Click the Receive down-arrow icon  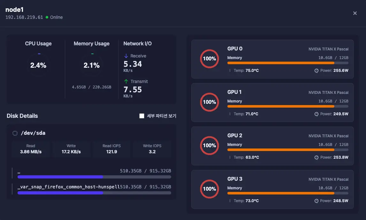pyautogui.click(x=126, y=56)
